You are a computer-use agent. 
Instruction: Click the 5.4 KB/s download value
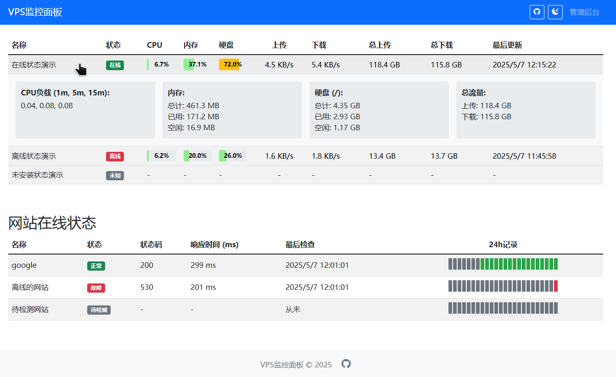pos(326,65)
